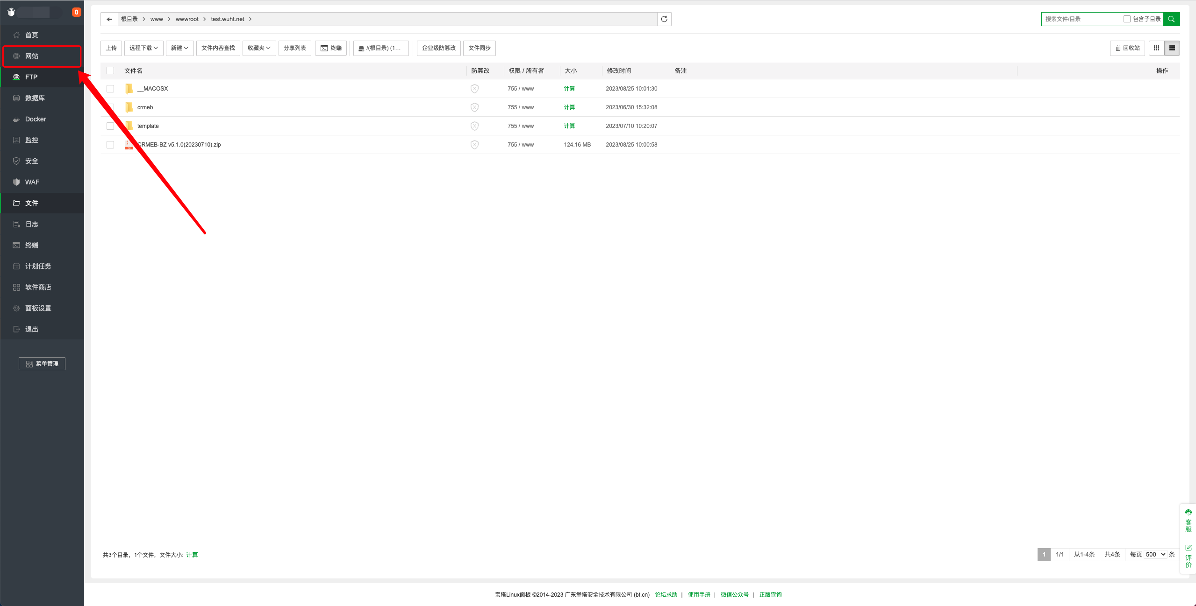Click the back arrow in path bar
This screenshot has width=1196, height=606.
coord(109,19)
